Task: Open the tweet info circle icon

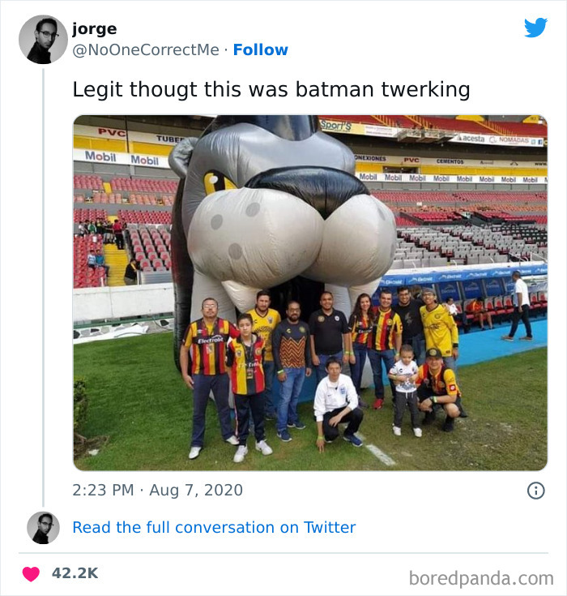Action: tap(535, 491)
